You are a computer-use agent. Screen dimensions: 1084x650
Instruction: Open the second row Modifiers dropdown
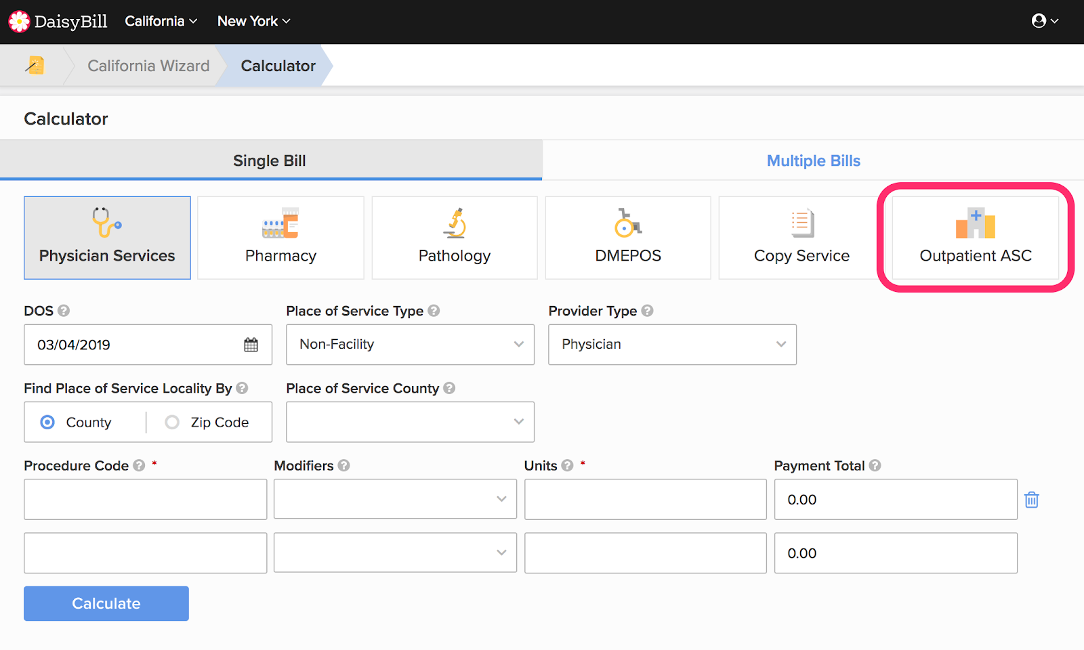[395, 553]
